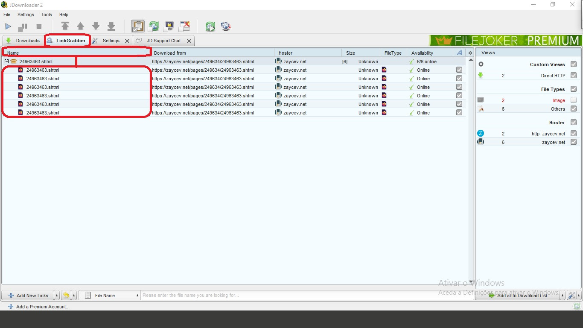Viewport: 583px width, 328px height.
Task: Move selection to bottom of list
Action: [x=111, y=26]
